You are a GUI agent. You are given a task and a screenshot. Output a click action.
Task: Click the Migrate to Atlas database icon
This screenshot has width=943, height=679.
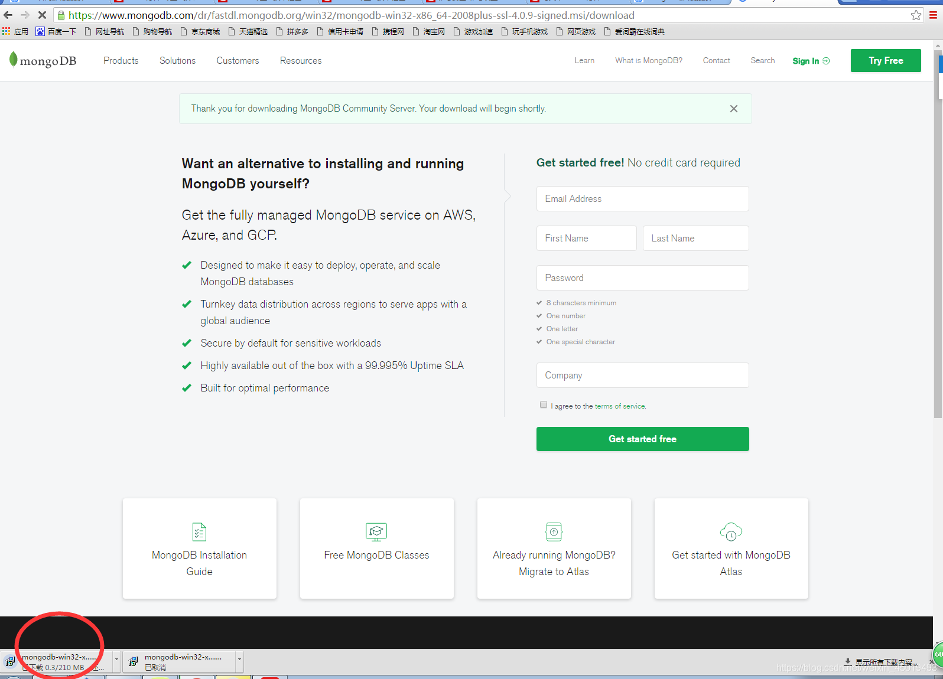554,532
